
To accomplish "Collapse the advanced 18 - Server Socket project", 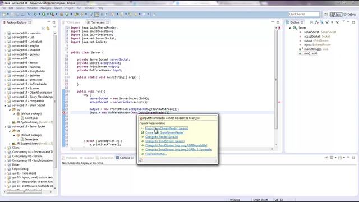I will (x=6, y=126).
